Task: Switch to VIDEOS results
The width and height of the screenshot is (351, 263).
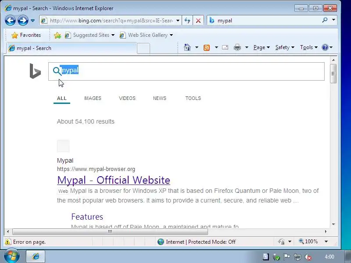Action: (x=127, y=98)
